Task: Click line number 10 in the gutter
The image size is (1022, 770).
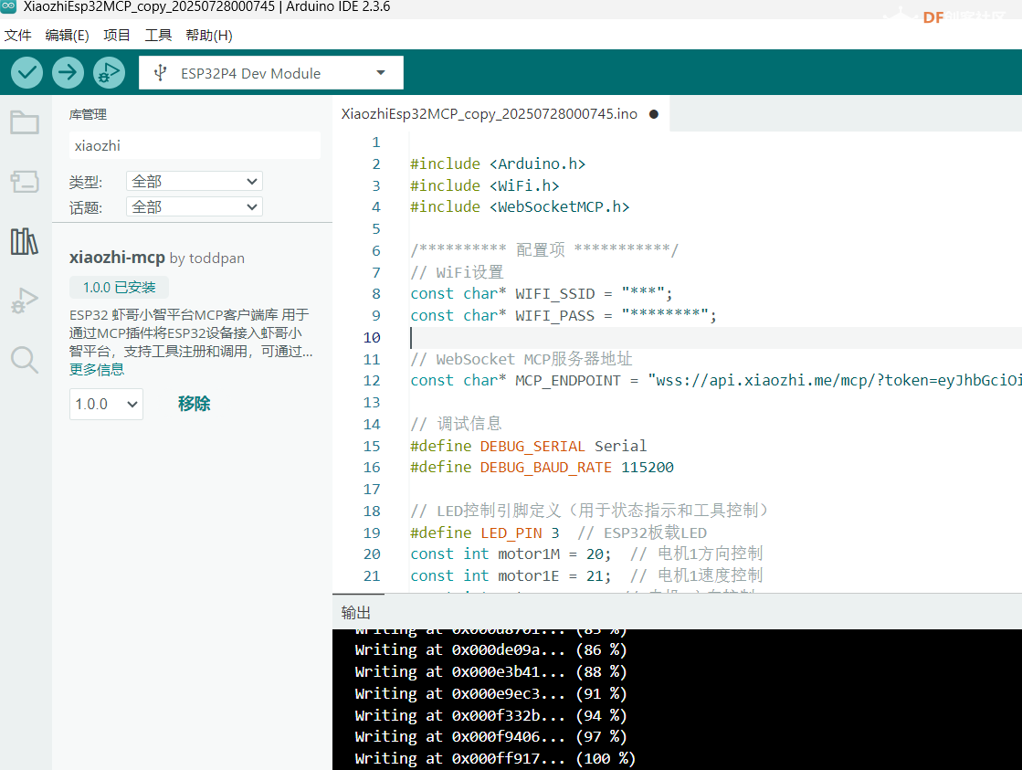Action: tap(372, 338)
